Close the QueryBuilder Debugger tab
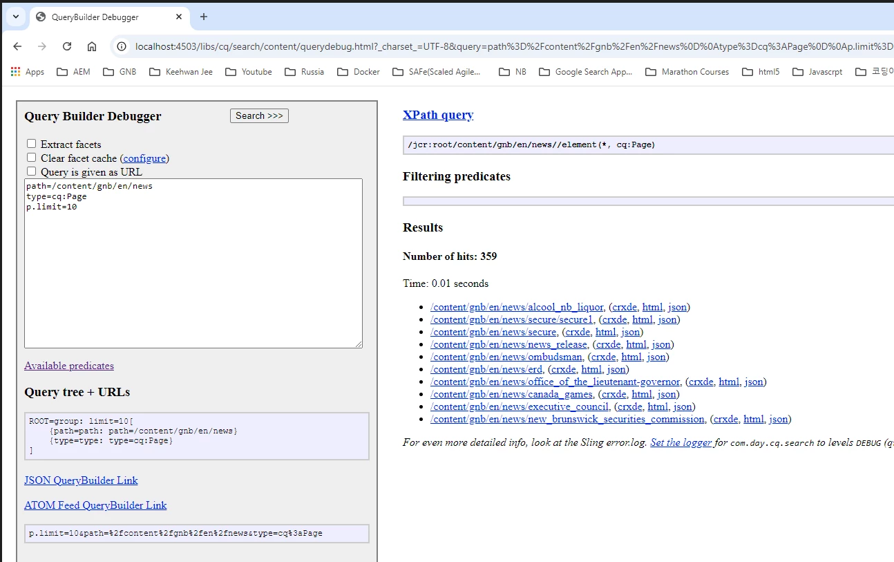The image size is (894, 562). coord(179,17)
